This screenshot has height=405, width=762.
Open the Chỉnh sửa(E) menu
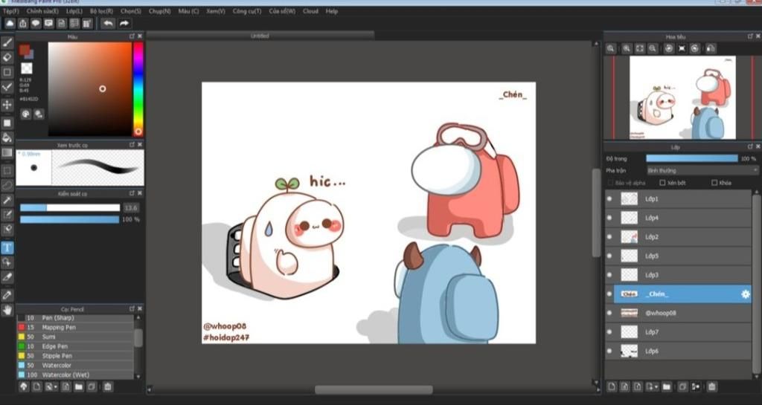pos(42,11)
